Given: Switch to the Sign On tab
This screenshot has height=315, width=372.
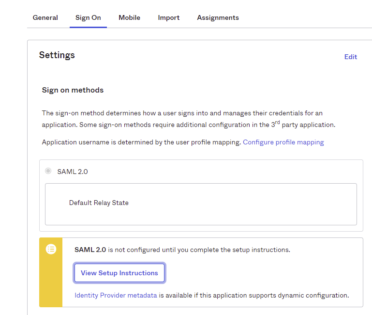Looking at the screenshot, I should 88,17.
